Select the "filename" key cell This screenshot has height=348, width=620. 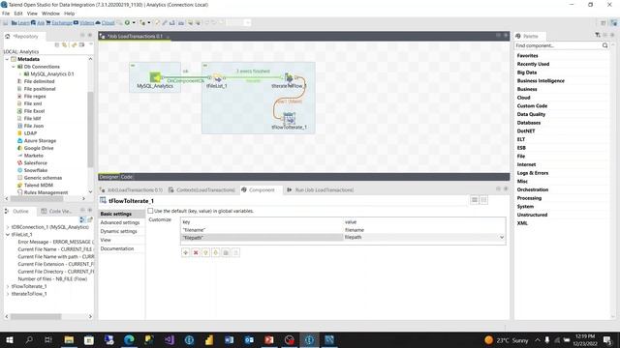click(262, 230)
